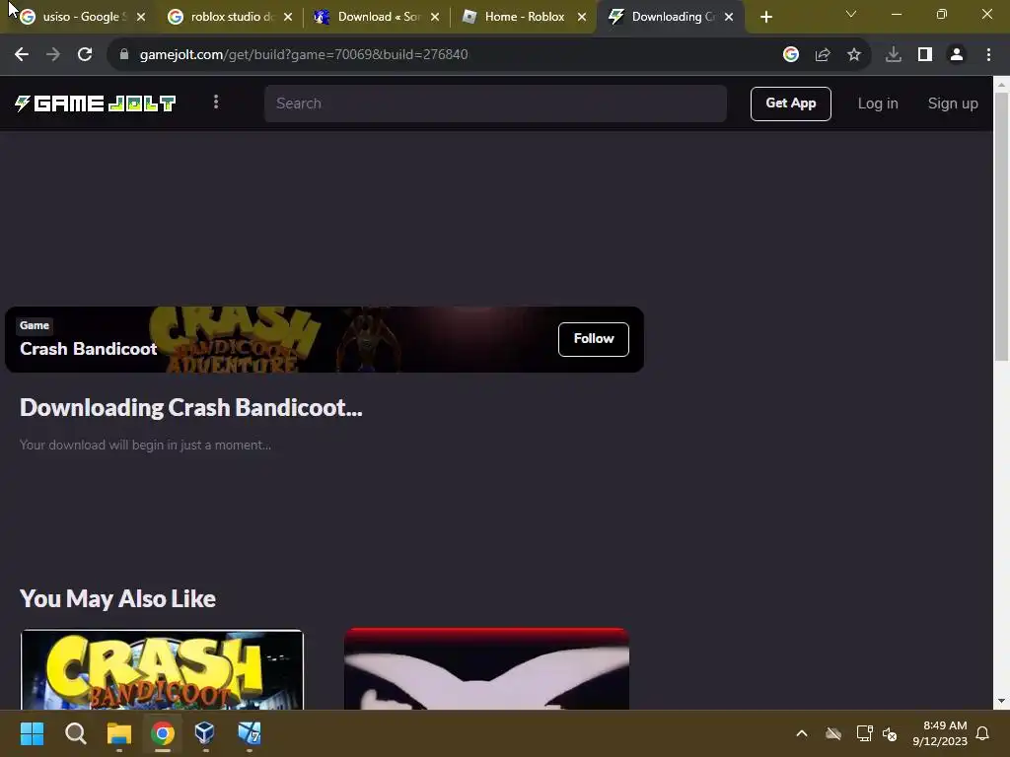This screenshot has height=757, width=1010.
Task: Toggle Chrome side panel
Action: pos(925,55)
